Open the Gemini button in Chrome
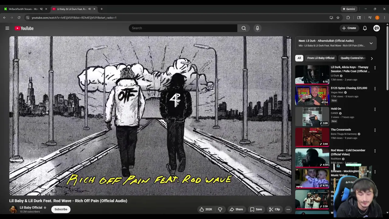The image size is (389, 219). [x=349, y=9]
